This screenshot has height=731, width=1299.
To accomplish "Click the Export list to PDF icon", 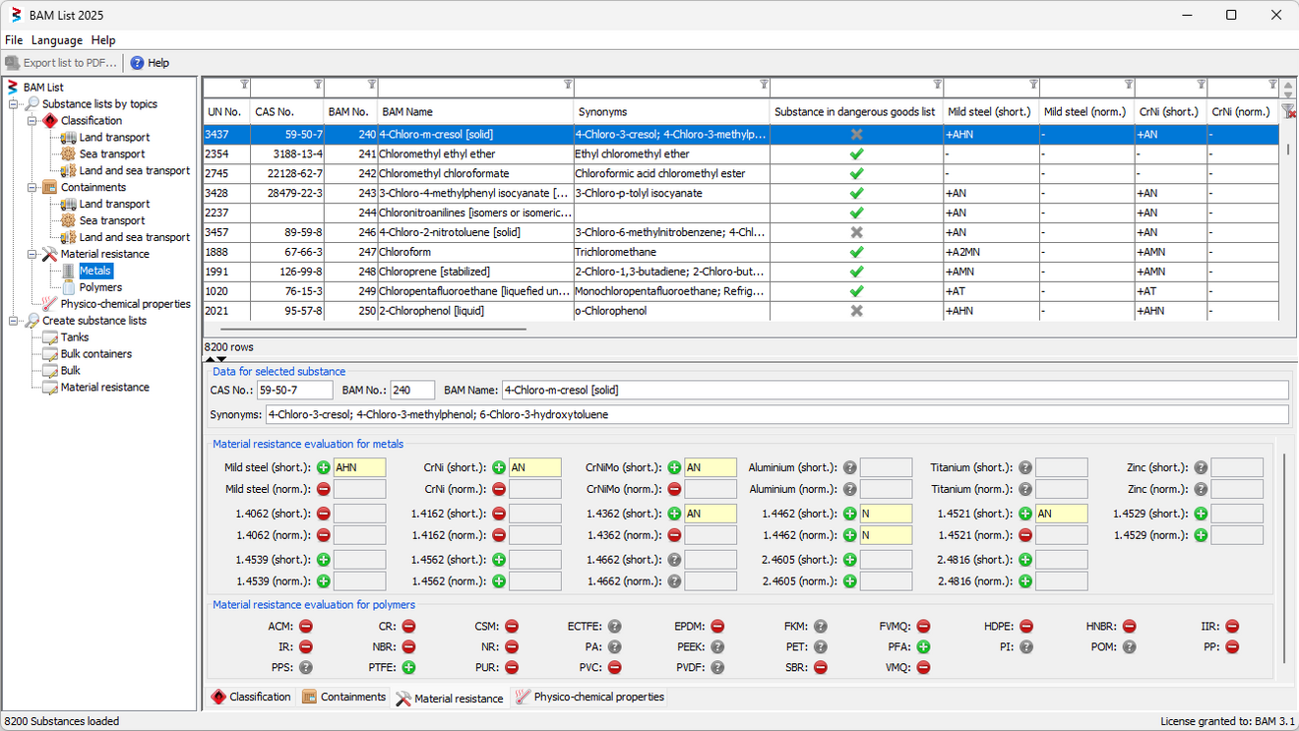I will tap(12, 63).
